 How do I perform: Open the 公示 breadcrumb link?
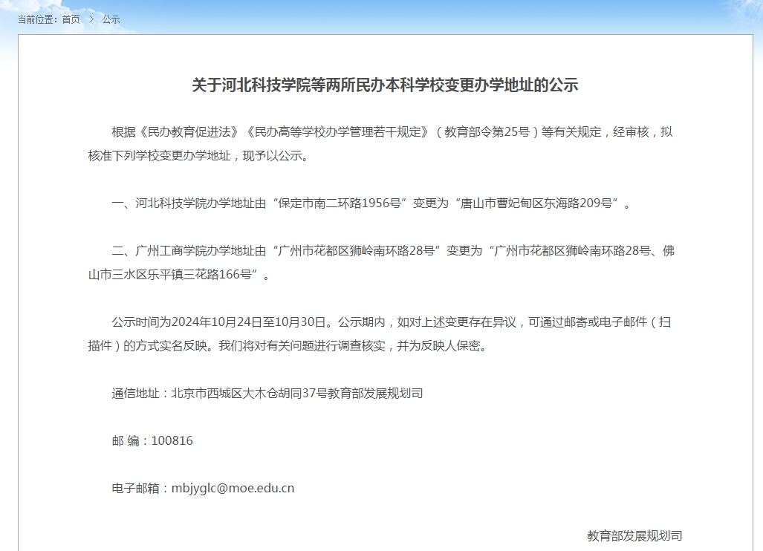pos(111,19)
